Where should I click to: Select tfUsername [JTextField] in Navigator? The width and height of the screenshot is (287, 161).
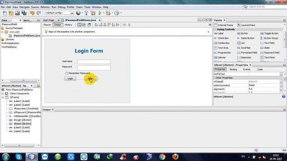pos(26,109)
